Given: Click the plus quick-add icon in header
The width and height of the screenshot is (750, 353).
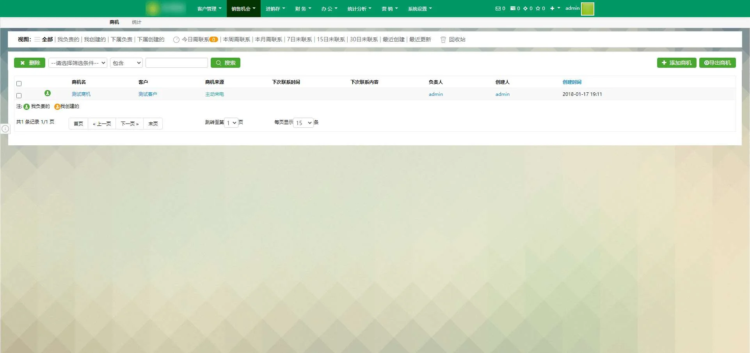Looking at the screenshot, I should tap(552, 9).
